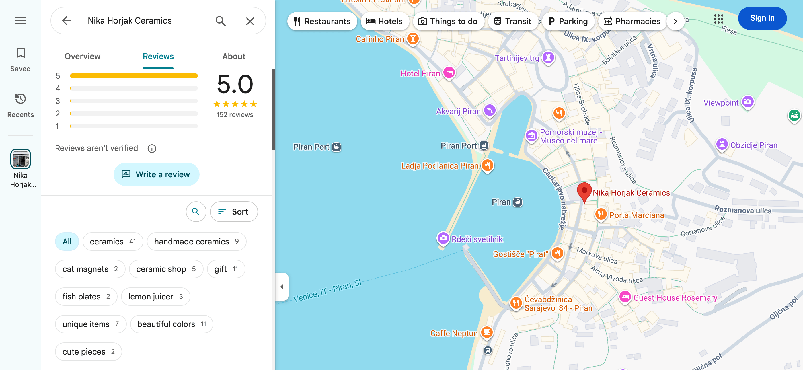Click Caffe Neptun cafe marker

pos(487,333)
